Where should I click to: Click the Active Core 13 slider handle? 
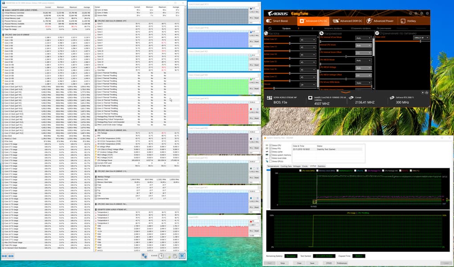coord(290,51)
